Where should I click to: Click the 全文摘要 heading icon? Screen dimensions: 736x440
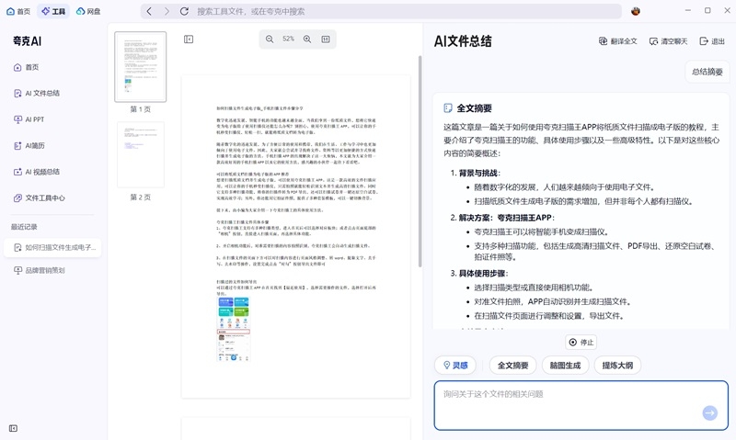pos(448,108)
